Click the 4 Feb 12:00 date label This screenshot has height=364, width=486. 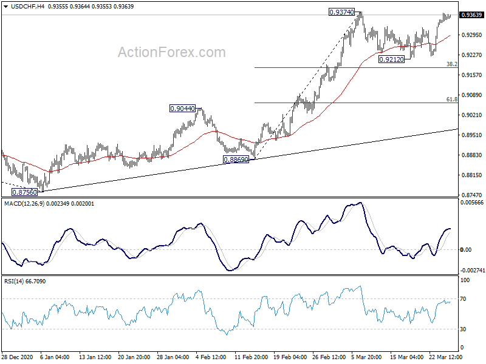tap(211, 357)
